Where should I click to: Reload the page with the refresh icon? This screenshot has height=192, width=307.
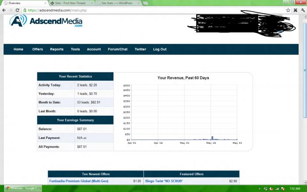pos(18,10)
